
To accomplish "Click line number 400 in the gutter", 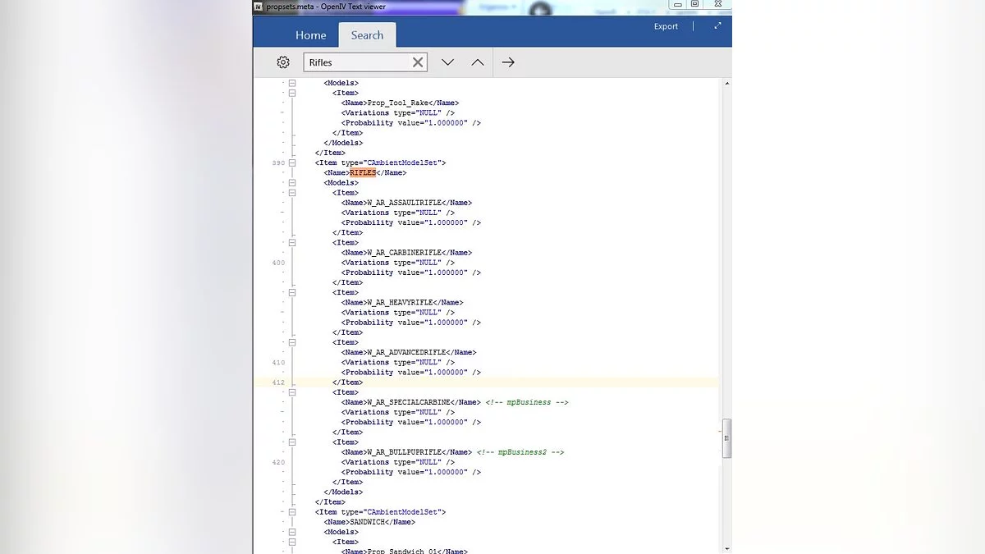I will [x=278, y=263].
